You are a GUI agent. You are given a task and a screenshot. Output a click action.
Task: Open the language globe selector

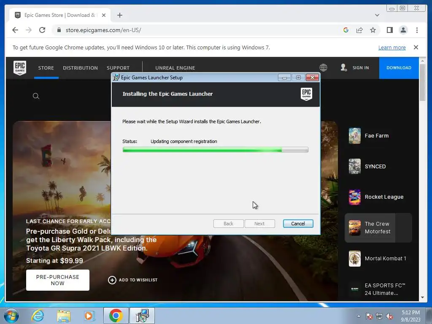tap(323, 67)
